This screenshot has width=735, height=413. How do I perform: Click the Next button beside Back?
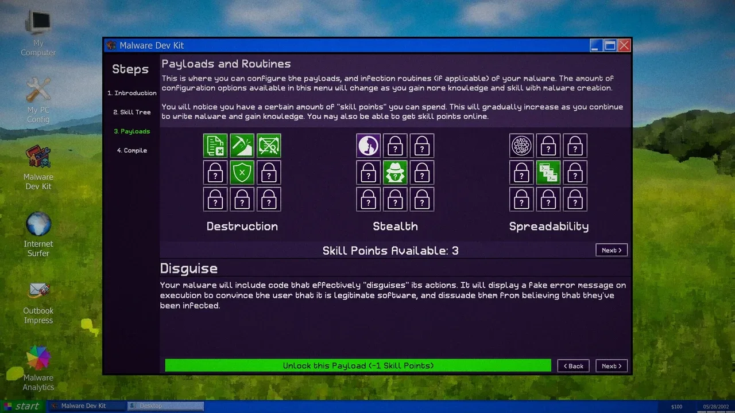[612, 366]
